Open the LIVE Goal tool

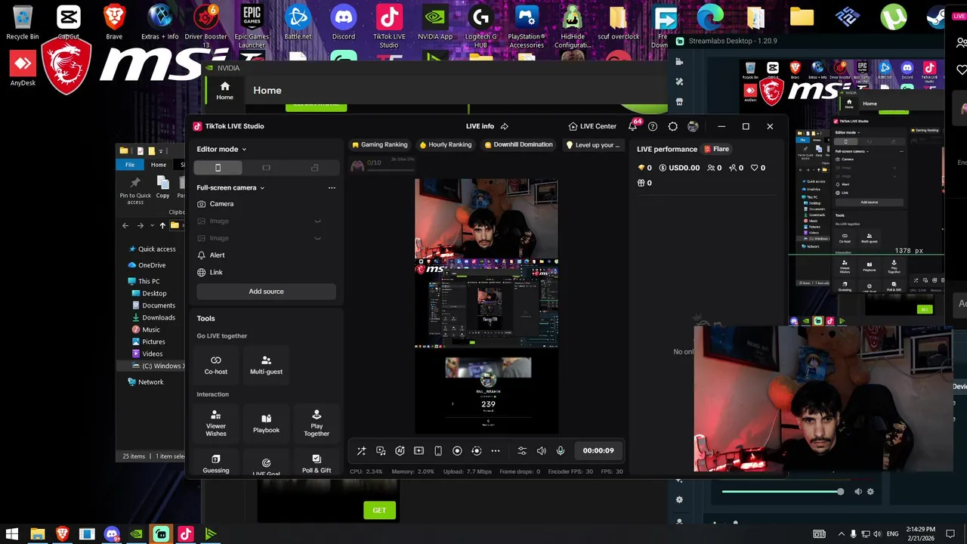(266, 463)
